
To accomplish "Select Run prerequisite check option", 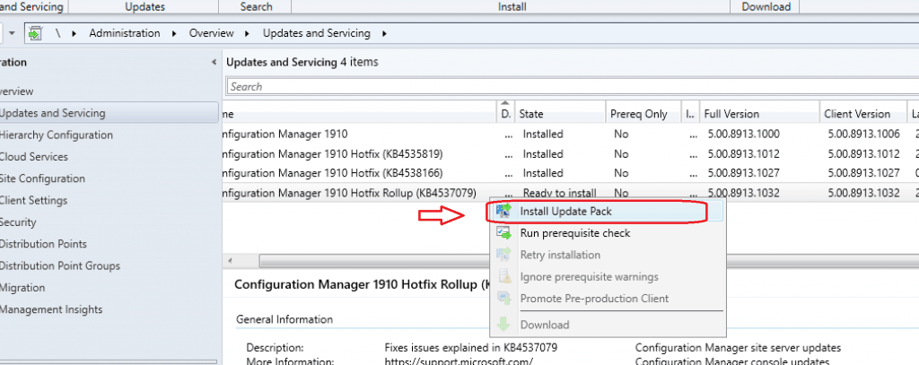I will 607,233.
